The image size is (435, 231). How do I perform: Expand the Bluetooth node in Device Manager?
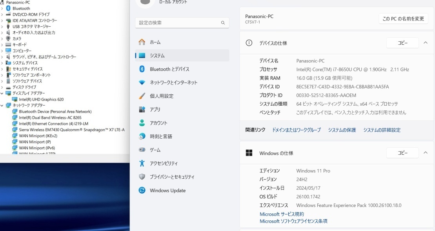click(2, 8)
